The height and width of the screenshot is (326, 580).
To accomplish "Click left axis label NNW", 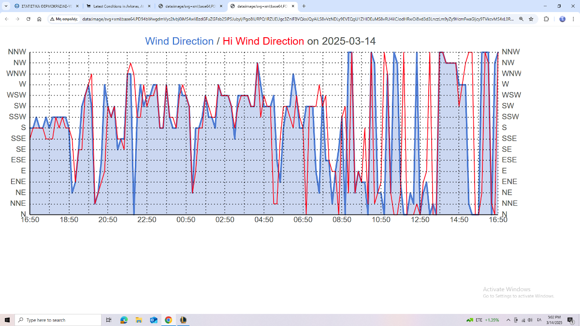I will pos(17,52).
